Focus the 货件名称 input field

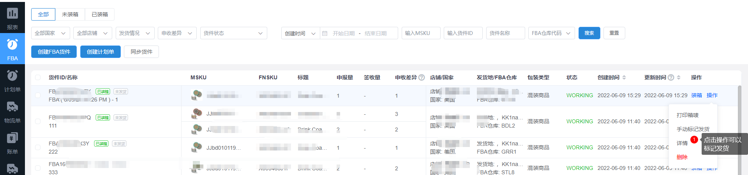506,33
